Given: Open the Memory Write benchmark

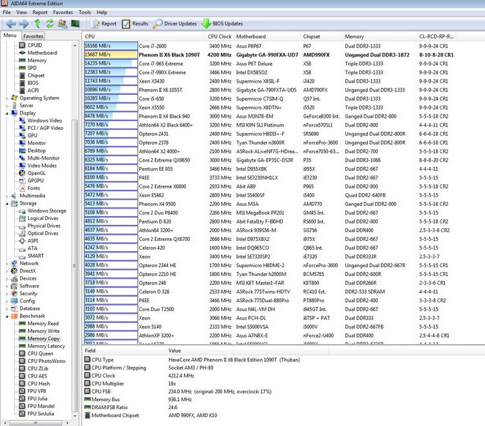Looking at the screenshot, I should pos(43,331).
